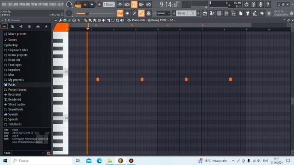294x165 pixels.
Task: Click the scissors audio editor icon
Action: pos(254,4)
